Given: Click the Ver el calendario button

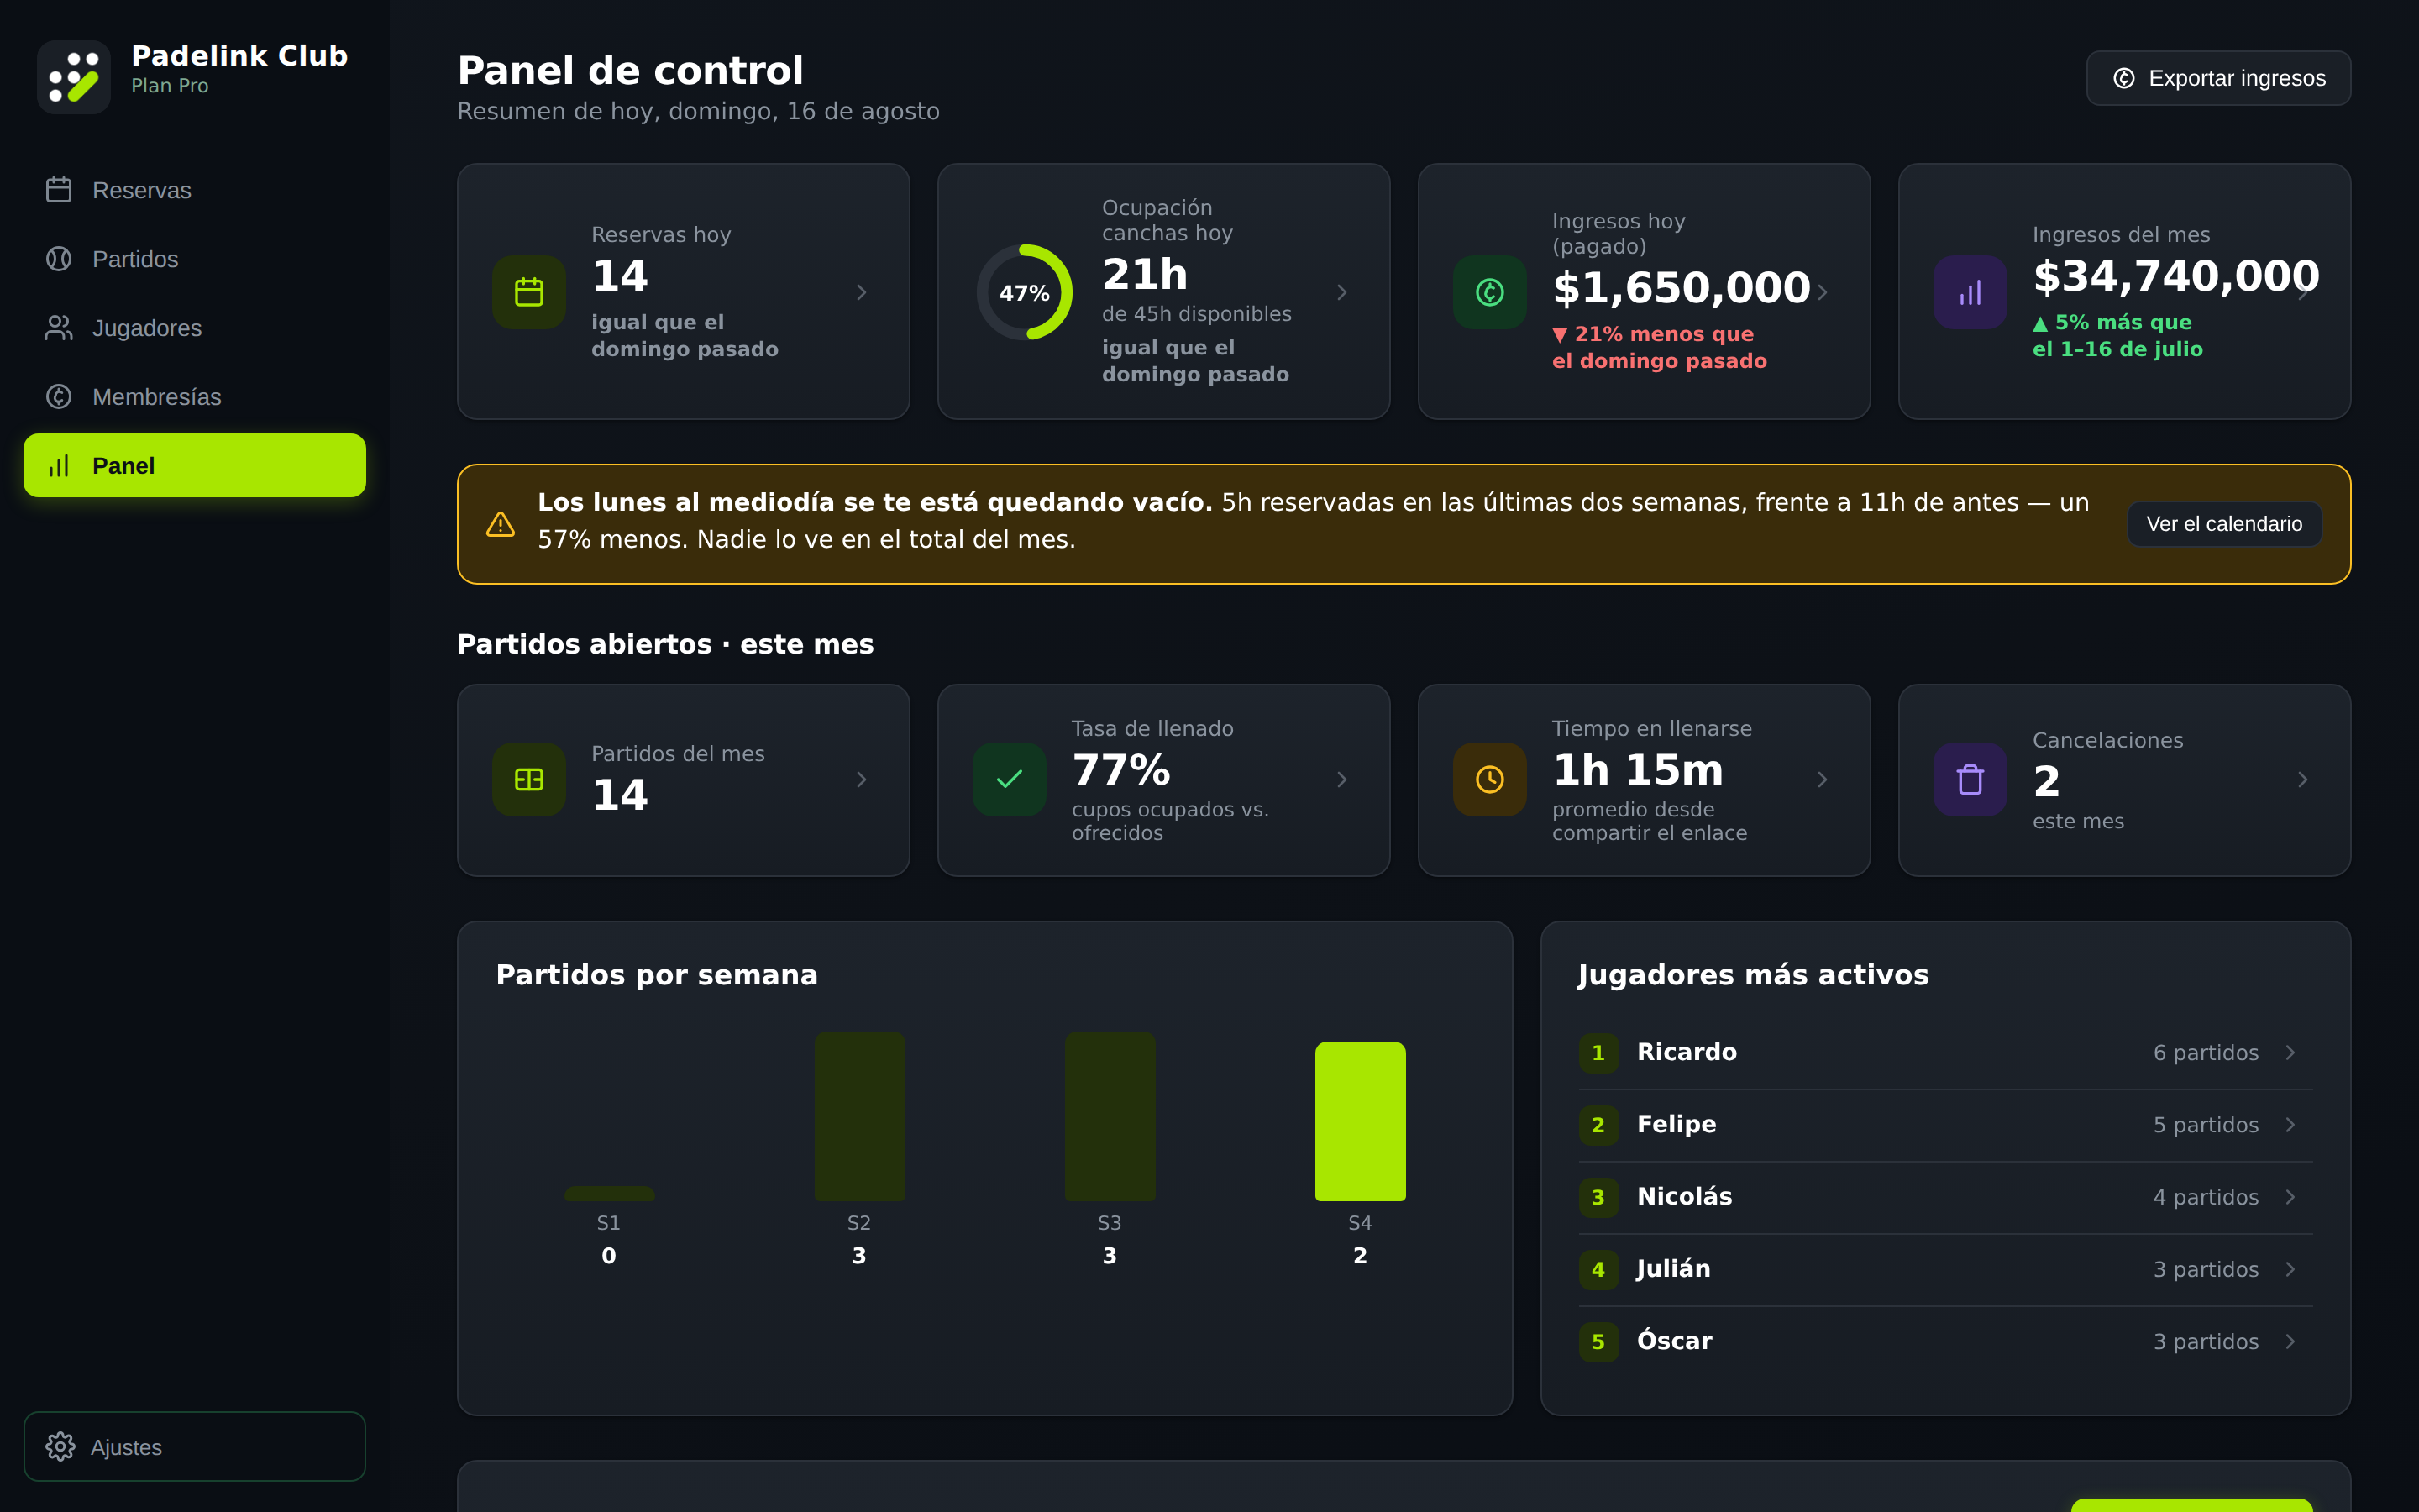Looking at the screenshot, I should [2224, 524].
